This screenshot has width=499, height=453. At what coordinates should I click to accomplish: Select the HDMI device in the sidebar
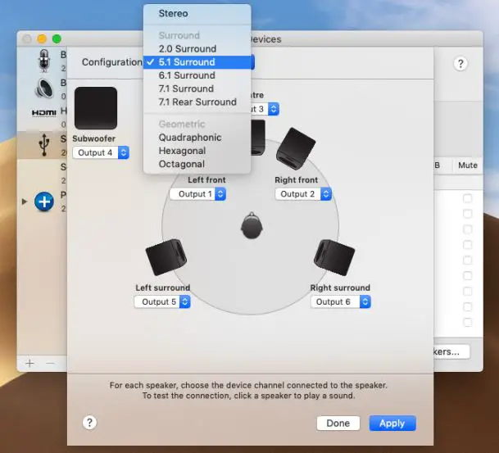(44, 112)
